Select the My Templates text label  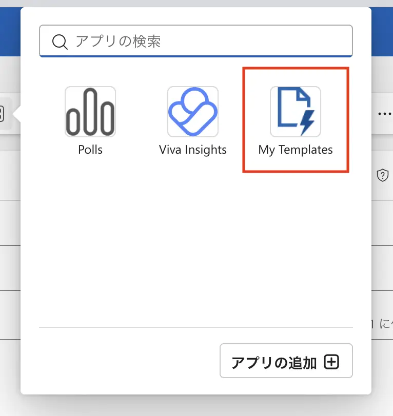(x=296, y=150)
